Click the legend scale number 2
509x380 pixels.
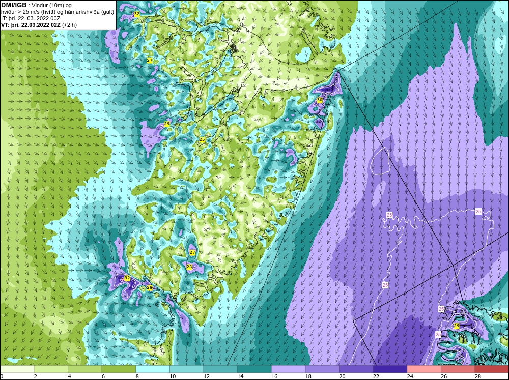tap(35, 376)
